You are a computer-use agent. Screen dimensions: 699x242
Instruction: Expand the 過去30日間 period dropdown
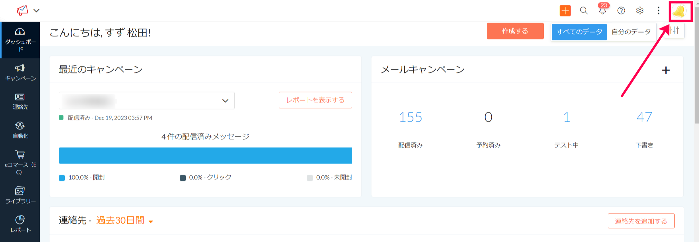pos(151,221)
